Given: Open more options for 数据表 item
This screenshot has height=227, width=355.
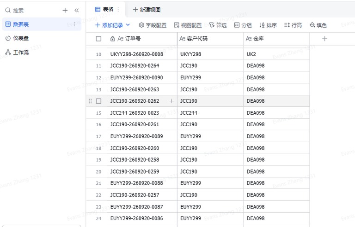Looking at the screenshot, I should point(74,24).
